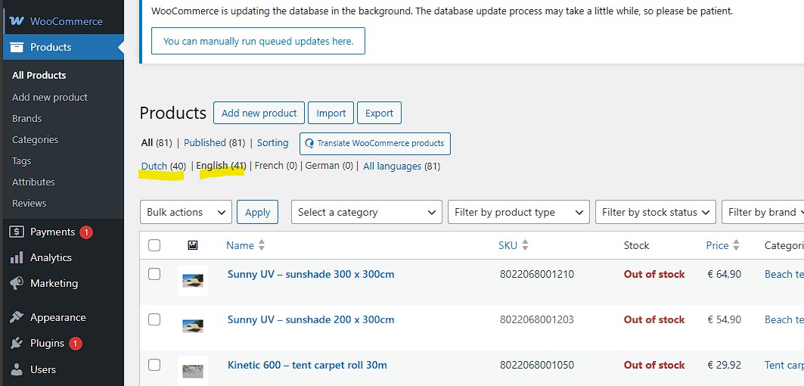Click the WooCommerce logo icon in sidebar

point(17,21)
